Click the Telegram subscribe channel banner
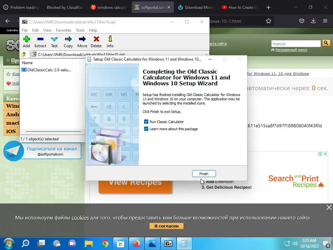 click(x=43, y=151)
